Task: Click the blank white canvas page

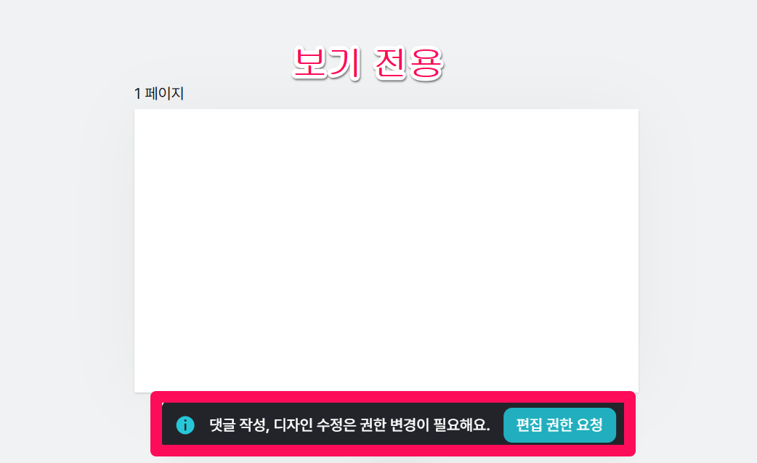Action: (x=386, y=251)
